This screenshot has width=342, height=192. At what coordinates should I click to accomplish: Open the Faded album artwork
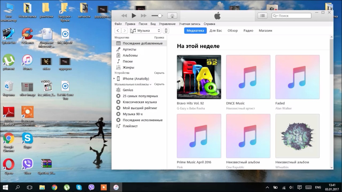tap(297, 77)
